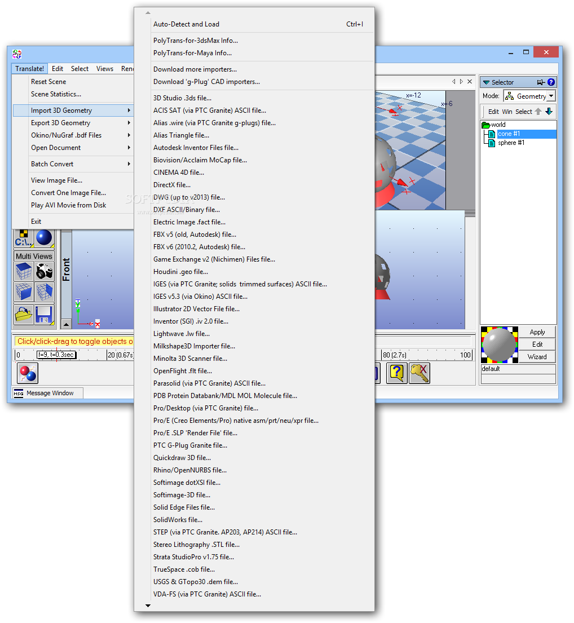Click the blue down arrow in Selector toolbar

coord(549,111)
